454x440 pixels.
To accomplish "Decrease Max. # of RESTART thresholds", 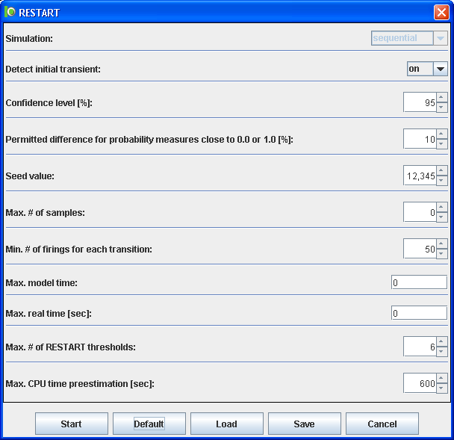I will click(x=441, y=351).
